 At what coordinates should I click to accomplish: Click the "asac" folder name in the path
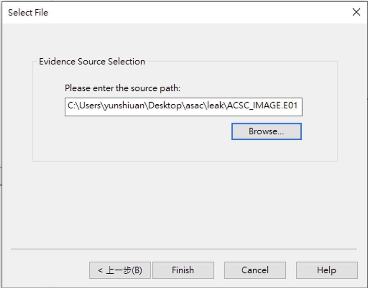tap(194, 107)
